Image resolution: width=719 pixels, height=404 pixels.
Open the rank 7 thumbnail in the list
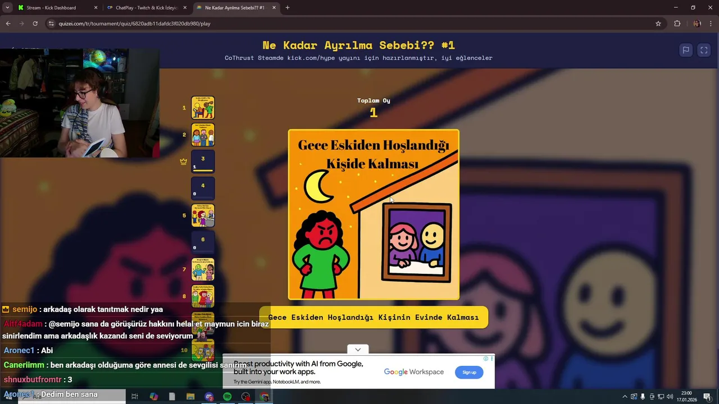[203, 269]
